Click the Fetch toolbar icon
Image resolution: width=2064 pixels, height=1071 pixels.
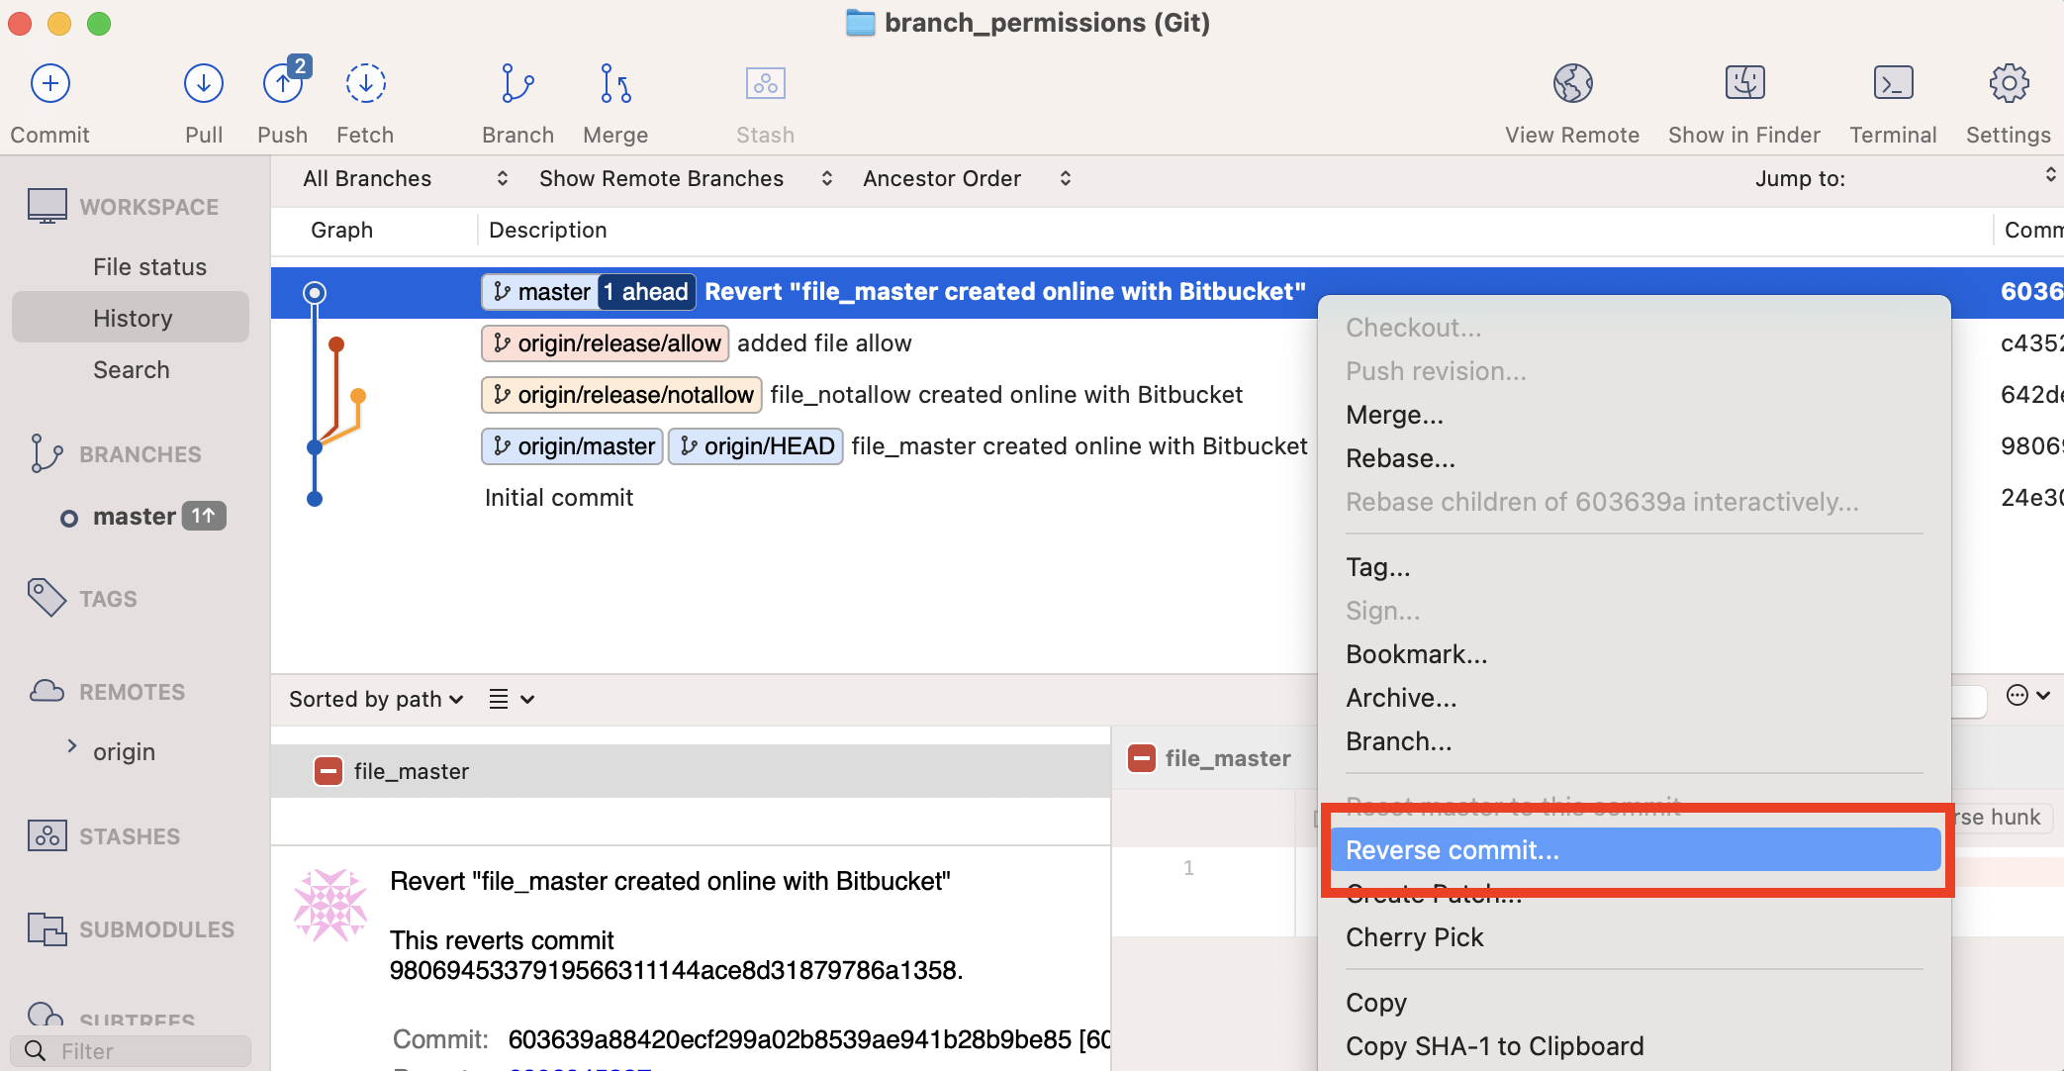(365, 84)
